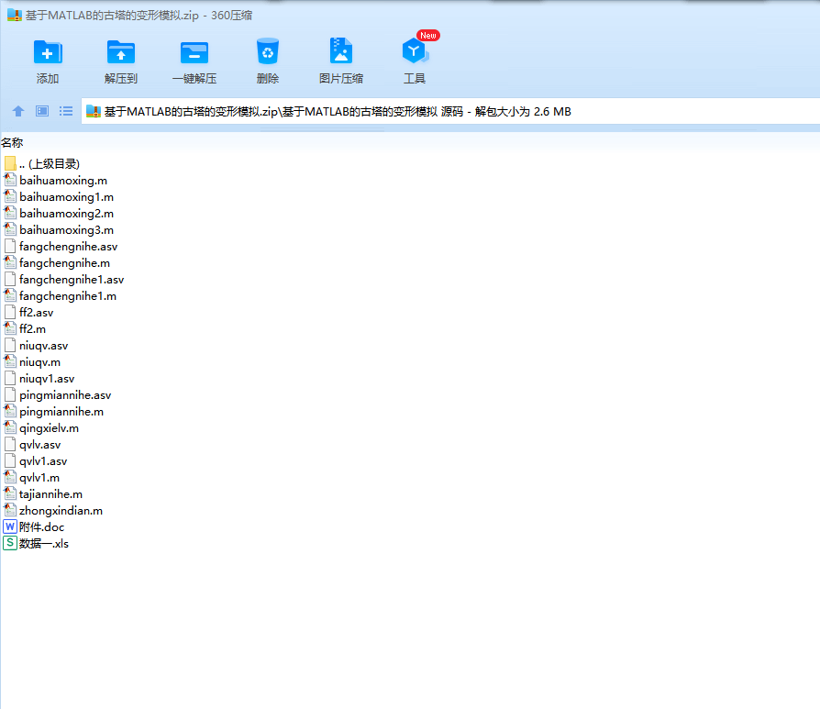Screen dimensions: 820x709
Task: Click the MATLAB file icon beside tajiannihe.m
Action: pyautogui.click(x=10, y=493)
